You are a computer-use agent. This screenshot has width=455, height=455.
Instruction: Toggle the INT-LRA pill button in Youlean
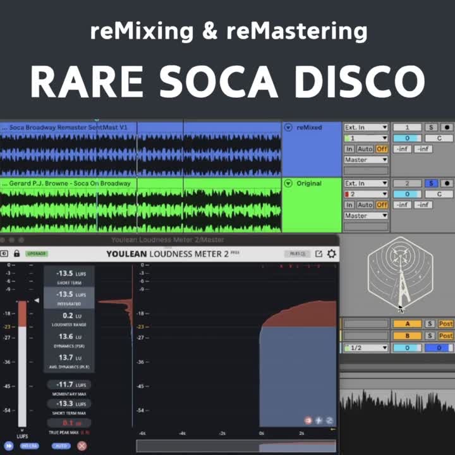coord(29,446)
